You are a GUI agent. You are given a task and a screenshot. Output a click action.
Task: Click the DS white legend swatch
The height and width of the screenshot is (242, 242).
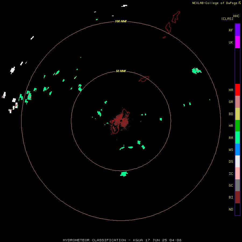coord(237,161)
